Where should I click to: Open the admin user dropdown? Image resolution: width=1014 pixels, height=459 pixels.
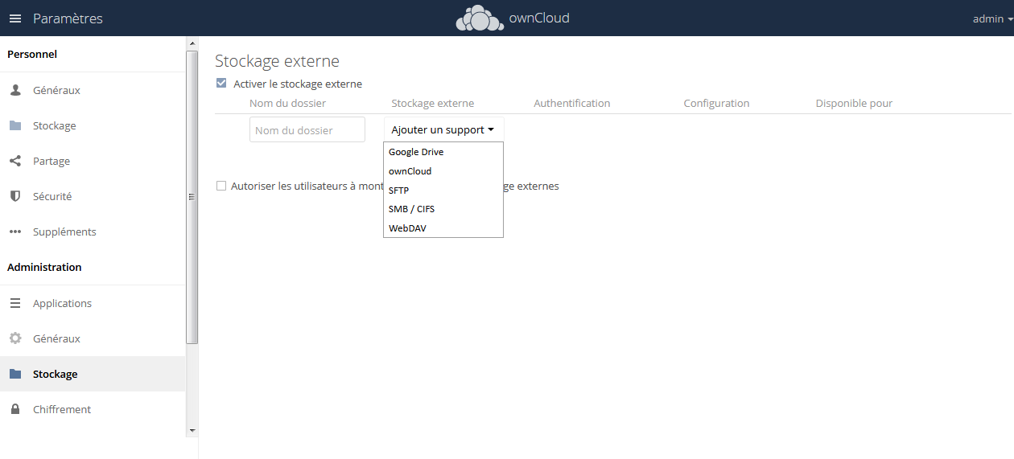point(991,18)
